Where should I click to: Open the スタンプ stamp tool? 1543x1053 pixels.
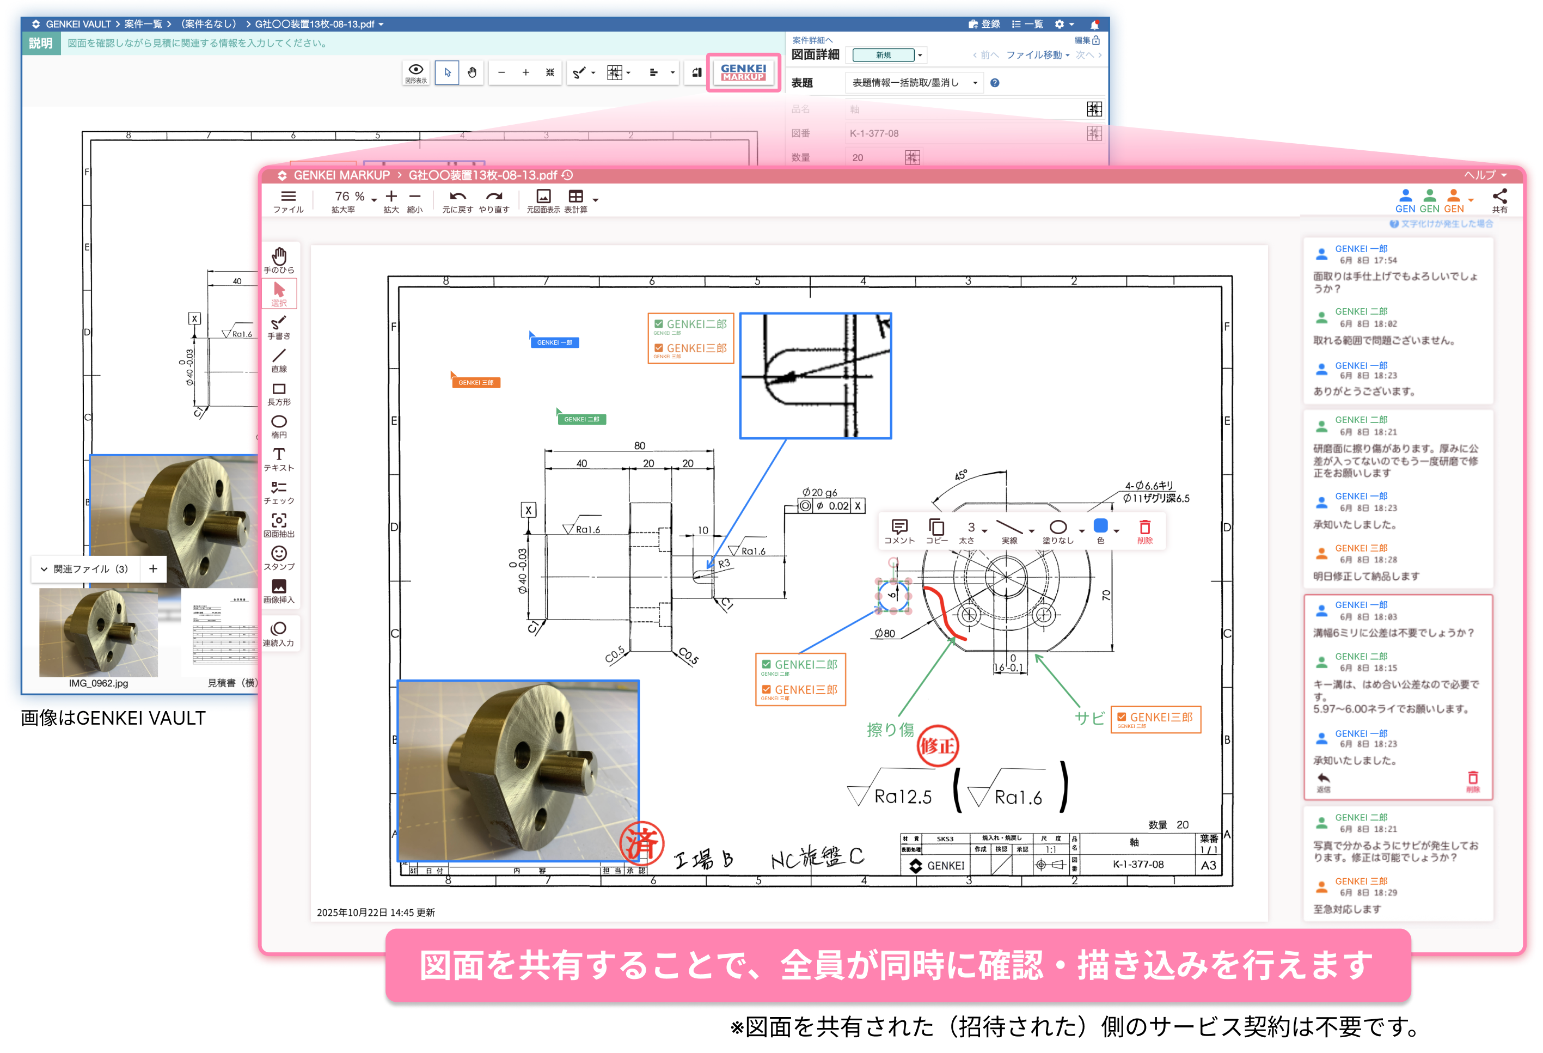point(279,557)
